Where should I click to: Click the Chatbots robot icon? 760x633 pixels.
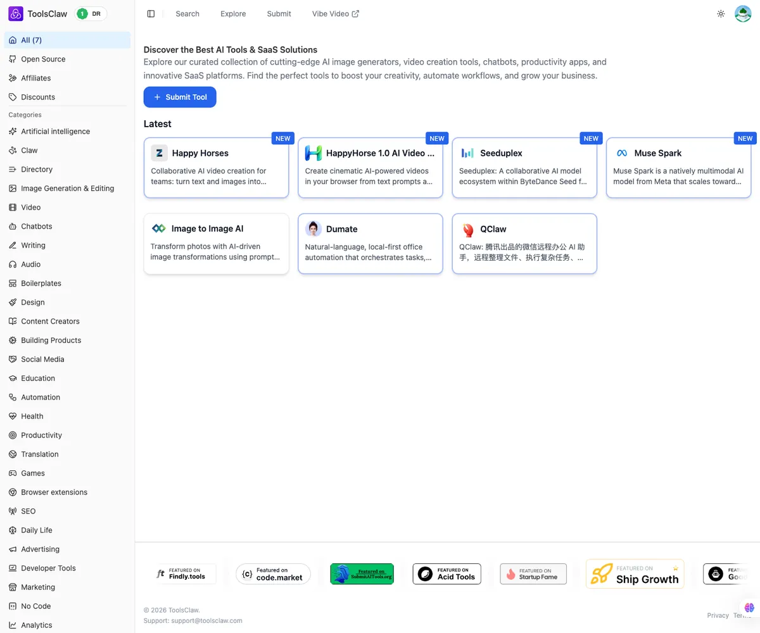(x=13, y=226)
